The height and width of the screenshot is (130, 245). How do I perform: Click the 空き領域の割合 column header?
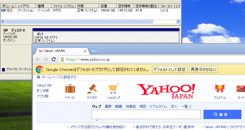click(x=146, y=6)
